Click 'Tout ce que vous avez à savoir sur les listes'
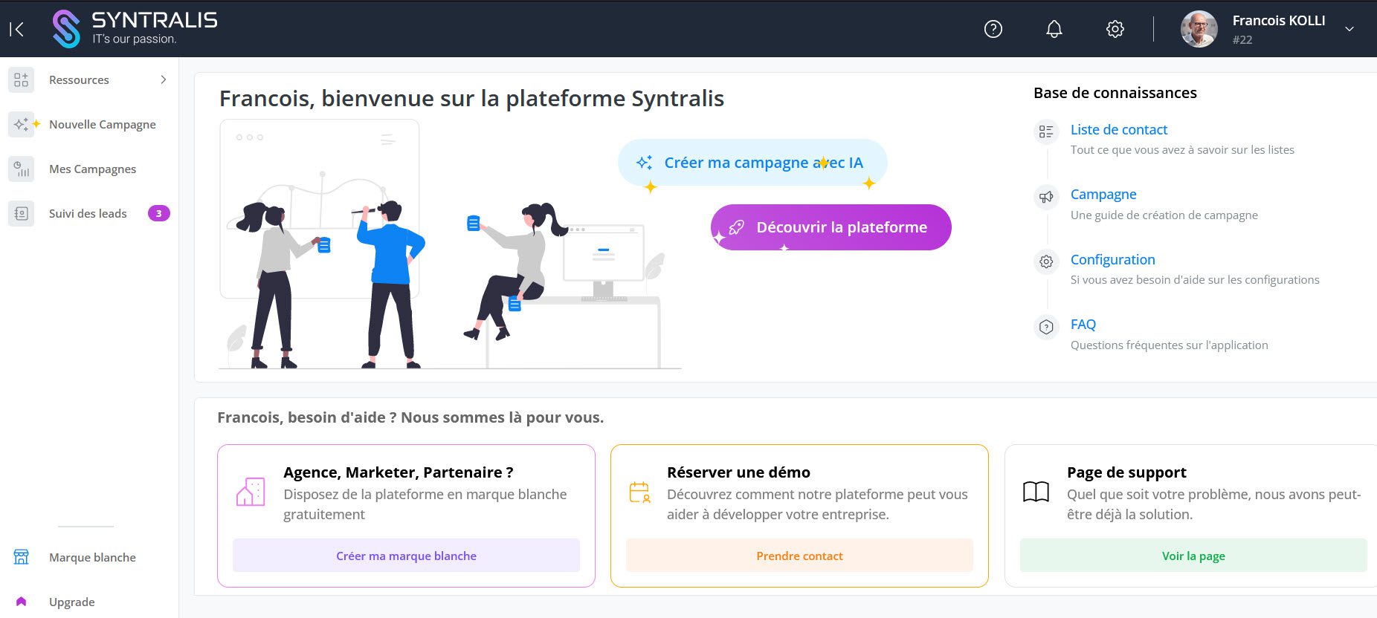Screen dimensions: 1377x618 [x=1182, y=150]
